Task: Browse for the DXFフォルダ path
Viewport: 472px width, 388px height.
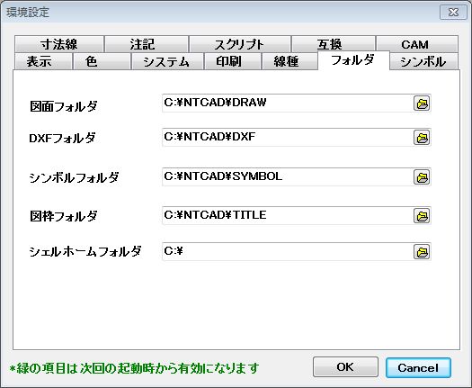Action: pos(422,138)
